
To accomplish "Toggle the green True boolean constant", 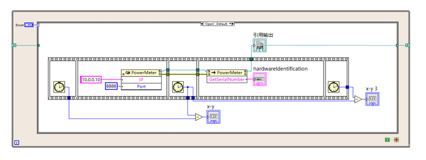I will coord(387,140).
